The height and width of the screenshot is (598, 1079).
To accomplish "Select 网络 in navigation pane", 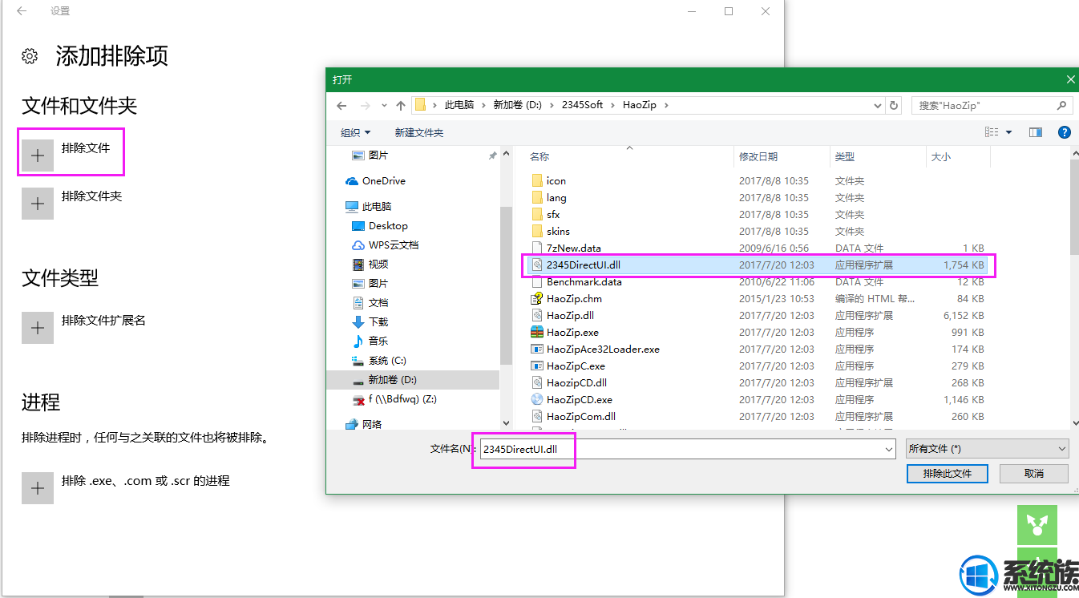I will 363,424.
